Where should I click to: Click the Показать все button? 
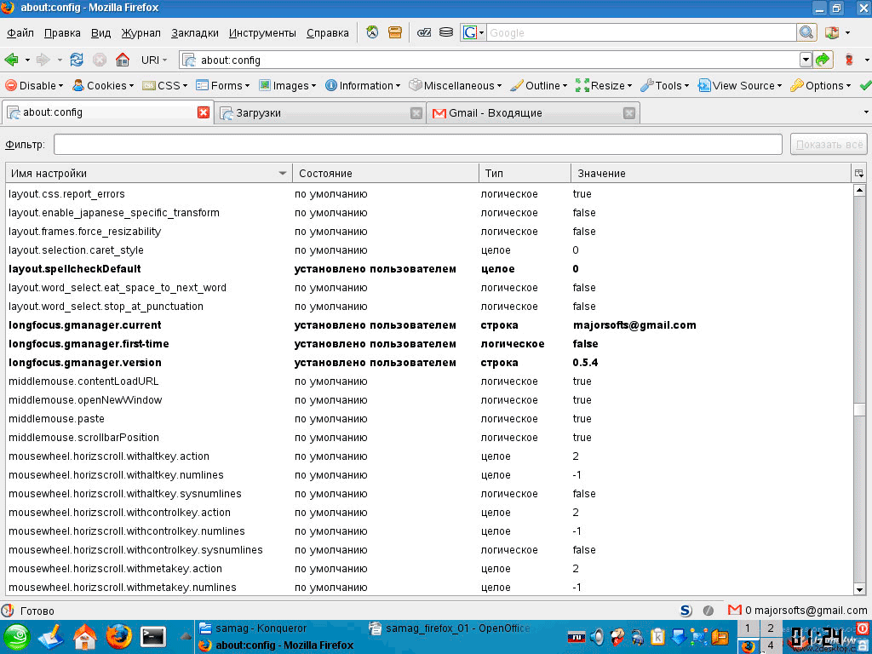click(829, 145)
